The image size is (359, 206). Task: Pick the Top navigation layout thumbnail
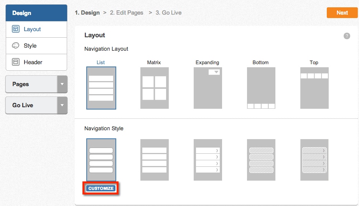(315, 88)
